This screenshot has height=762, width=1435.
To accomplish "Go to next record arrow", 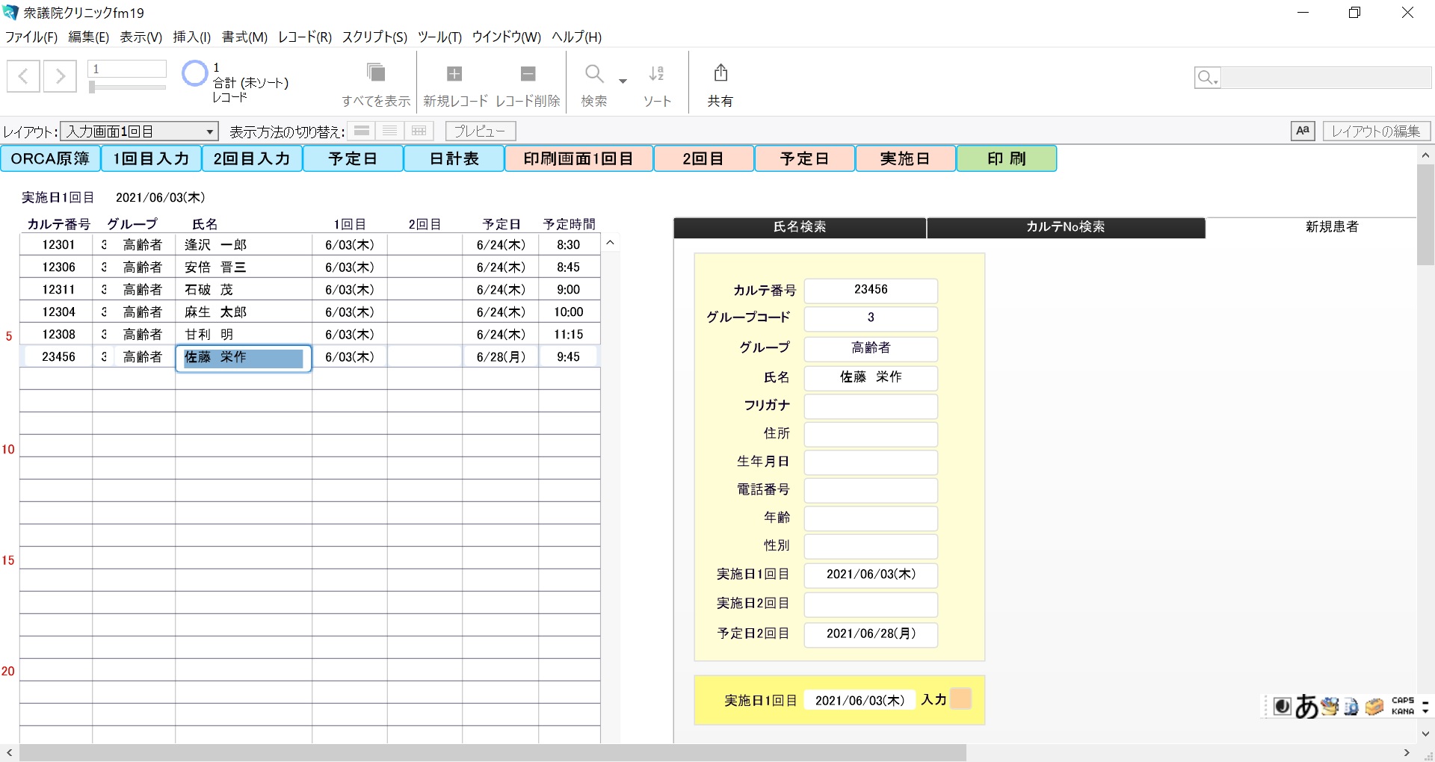I will click(x=60, y=76).
